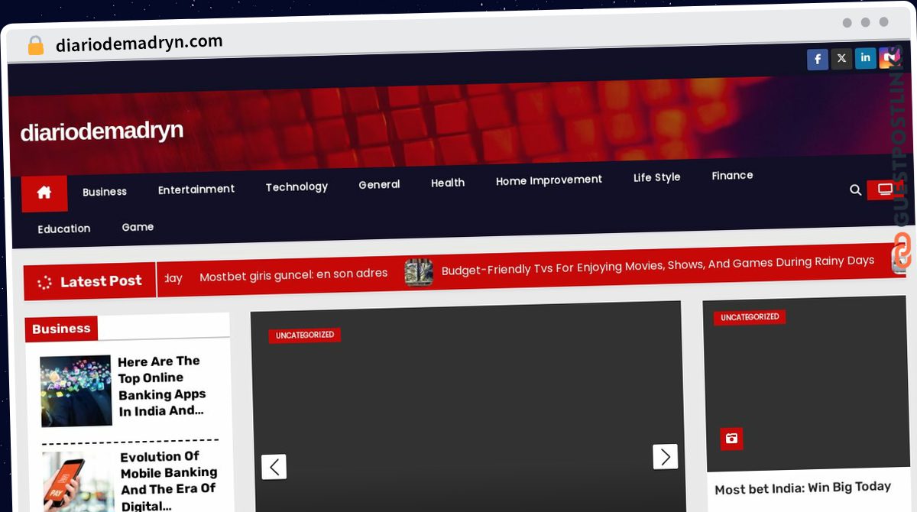The width and height of the screenshot is (917, 512).
Task: Click the red monitor icon button
Action: coord(885,190)
